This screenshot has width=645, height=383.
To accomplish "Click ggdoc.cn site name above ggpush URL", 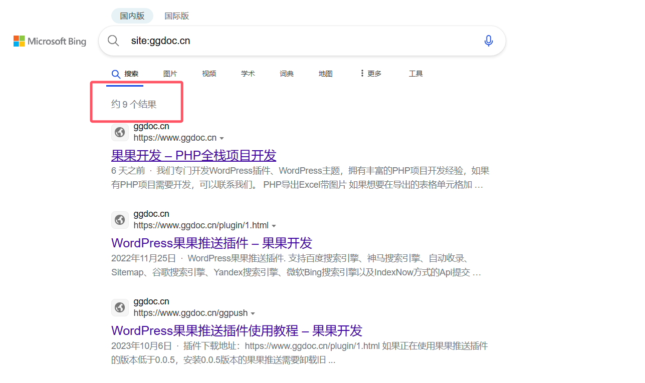I will pyautogui.click(x=151, y=302).
